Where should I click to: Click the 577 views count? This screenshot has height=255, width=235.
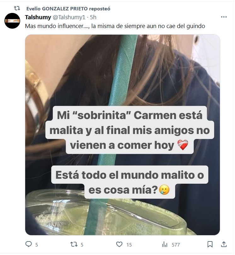click(x=176, y=245)
